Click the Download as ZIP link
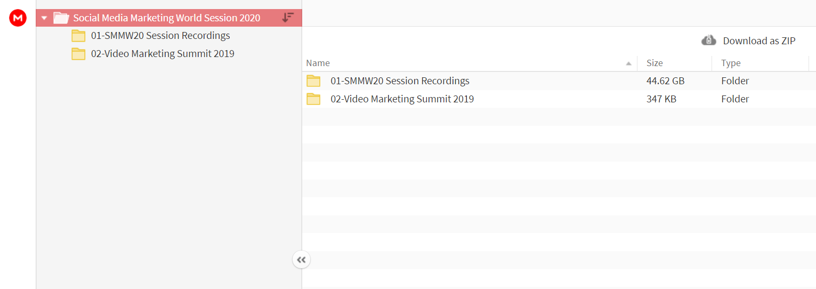The height and width of the screenshot is (289, 816). point(759,41)
